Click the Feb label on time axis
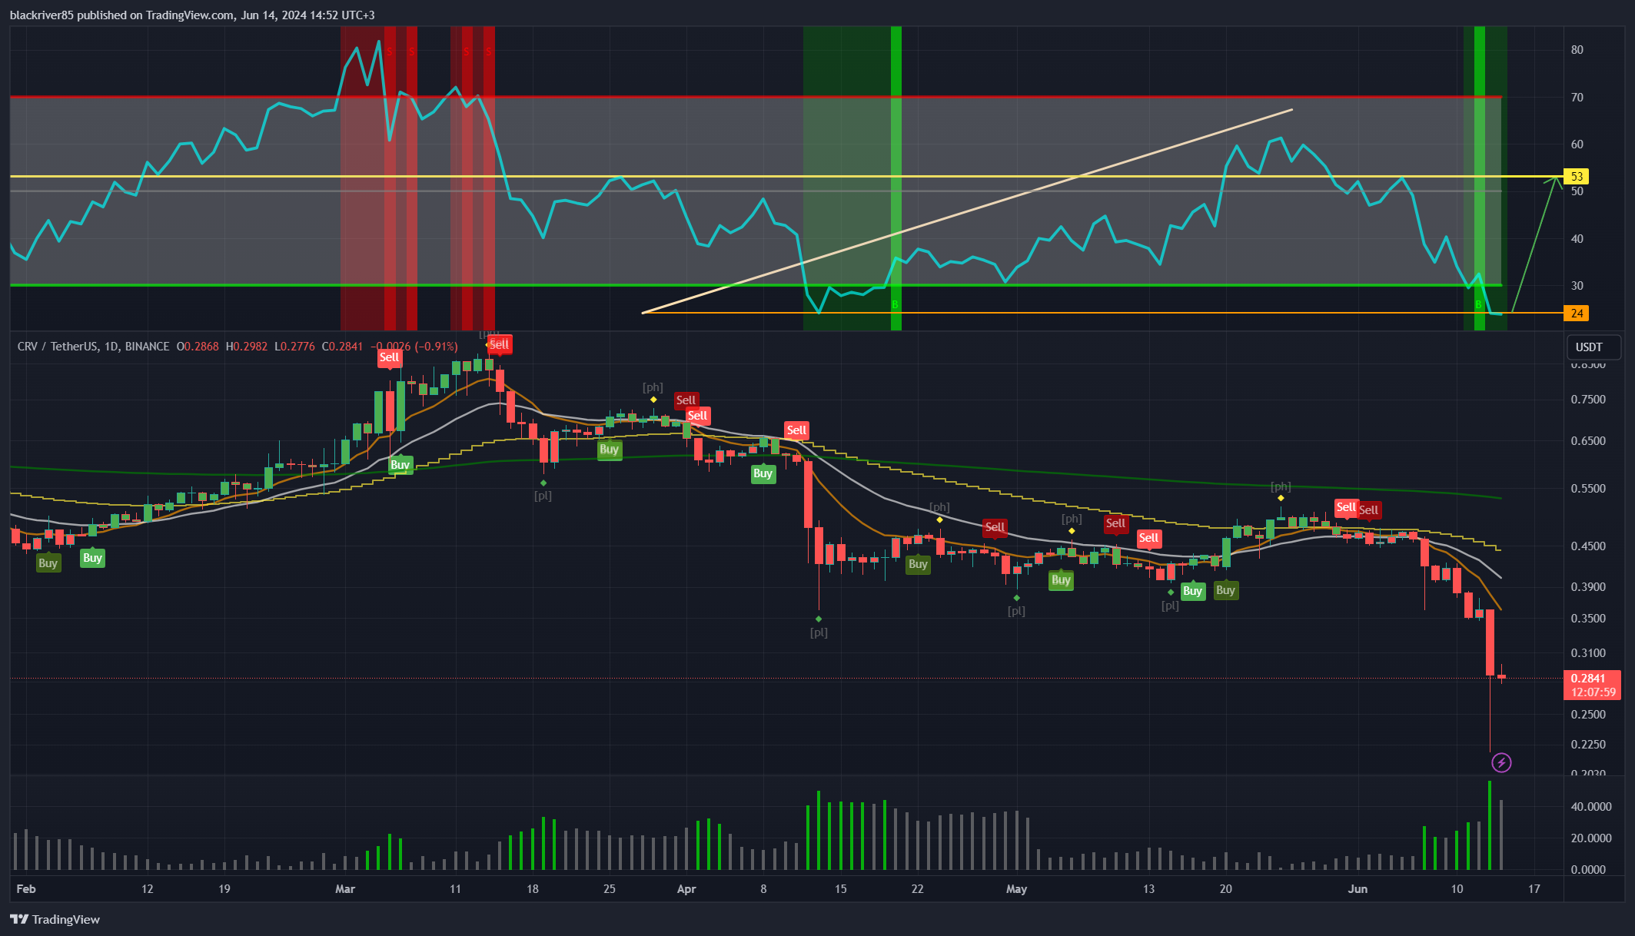The width and height of the screenshot is (1635, 936). (x=26, y=889)
